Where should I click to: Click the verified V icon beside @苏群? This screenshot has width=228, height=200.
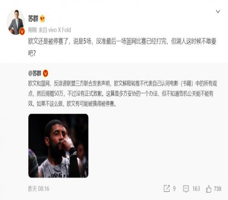[x=46, y=74]
